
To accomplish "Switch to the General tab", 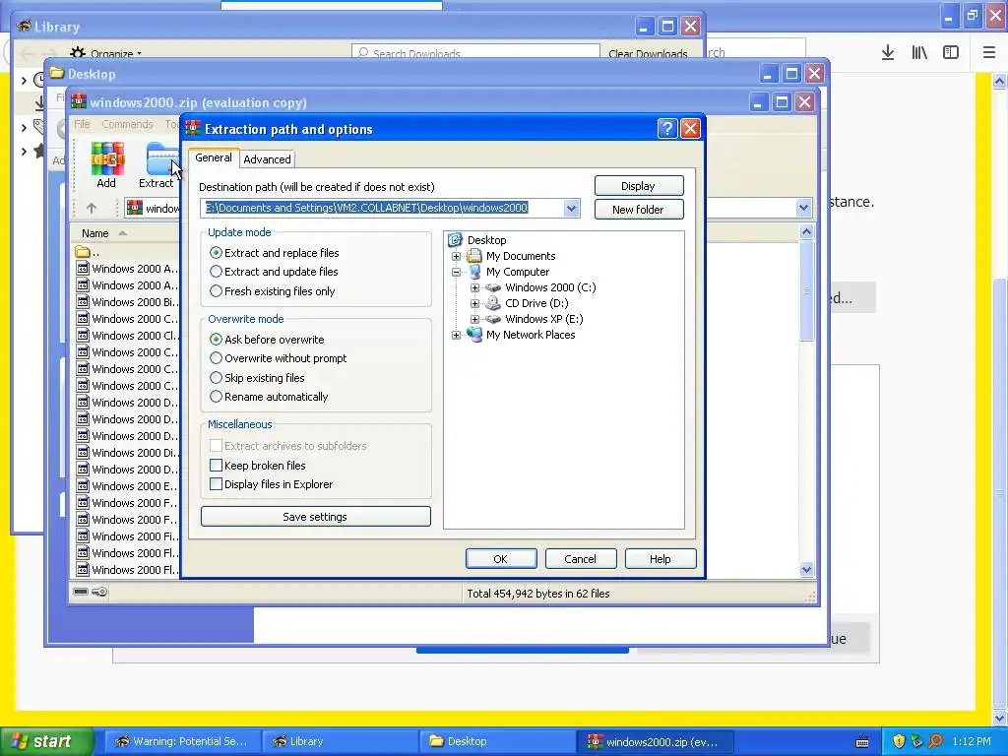I will pos(214,157).
